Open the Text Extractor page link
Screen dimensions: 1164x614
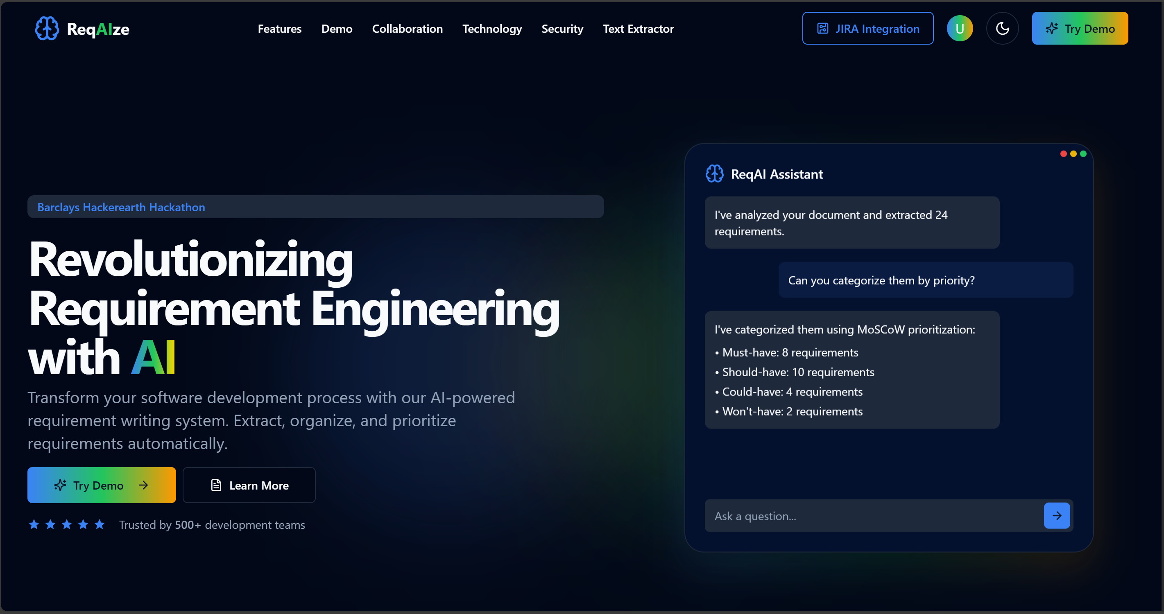pyautogui.click(x=638, y=29)
